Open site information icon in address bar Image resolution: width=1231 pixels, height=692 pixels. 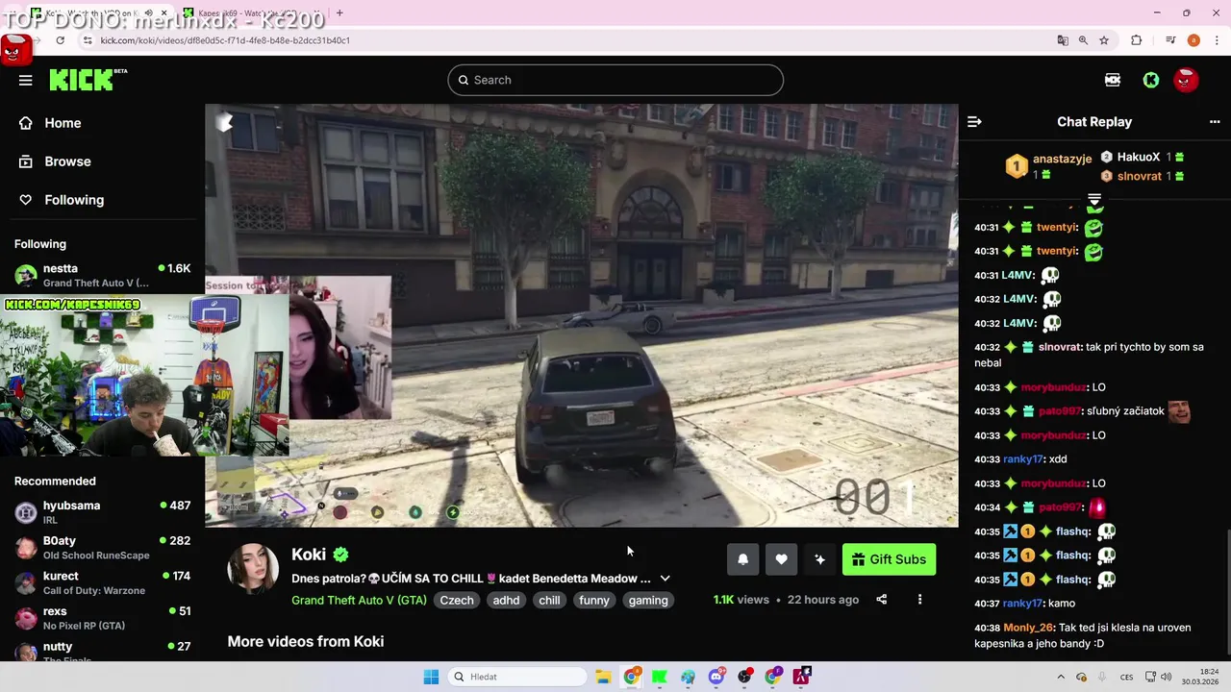point(88,40)
